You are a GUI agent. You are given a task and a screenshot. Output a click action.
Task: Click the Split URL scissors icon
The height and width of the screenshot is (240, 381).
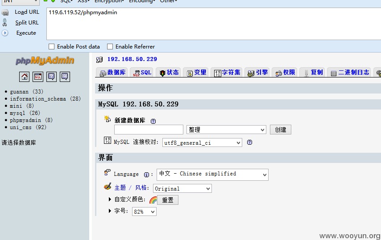[4, 23]
